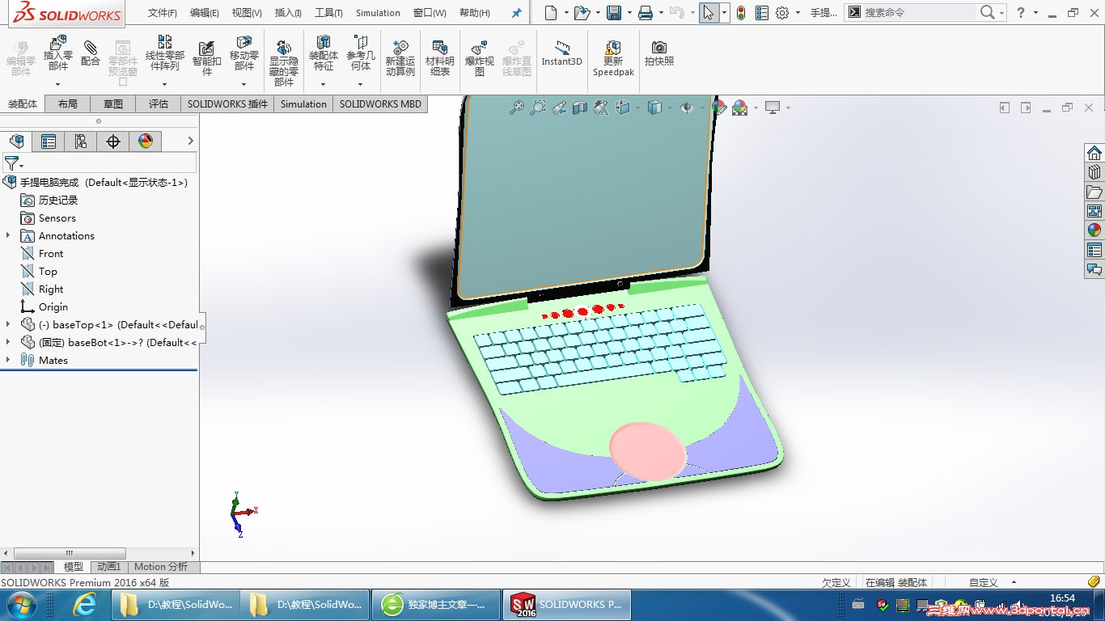The width and height of the screenshot is (1105, 621).
Task: Click the Save floppy disk icon
Action: click(x=614, y=12)
